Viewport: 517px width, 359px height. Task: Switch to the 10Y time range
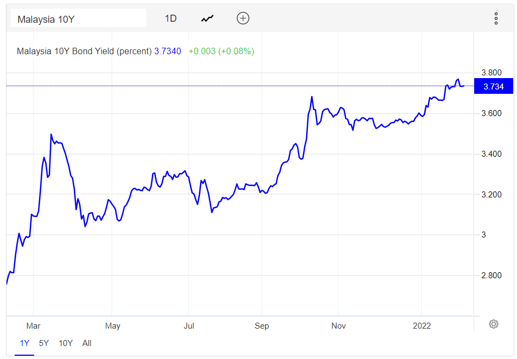pyautogui.click(x=66, y=343)
